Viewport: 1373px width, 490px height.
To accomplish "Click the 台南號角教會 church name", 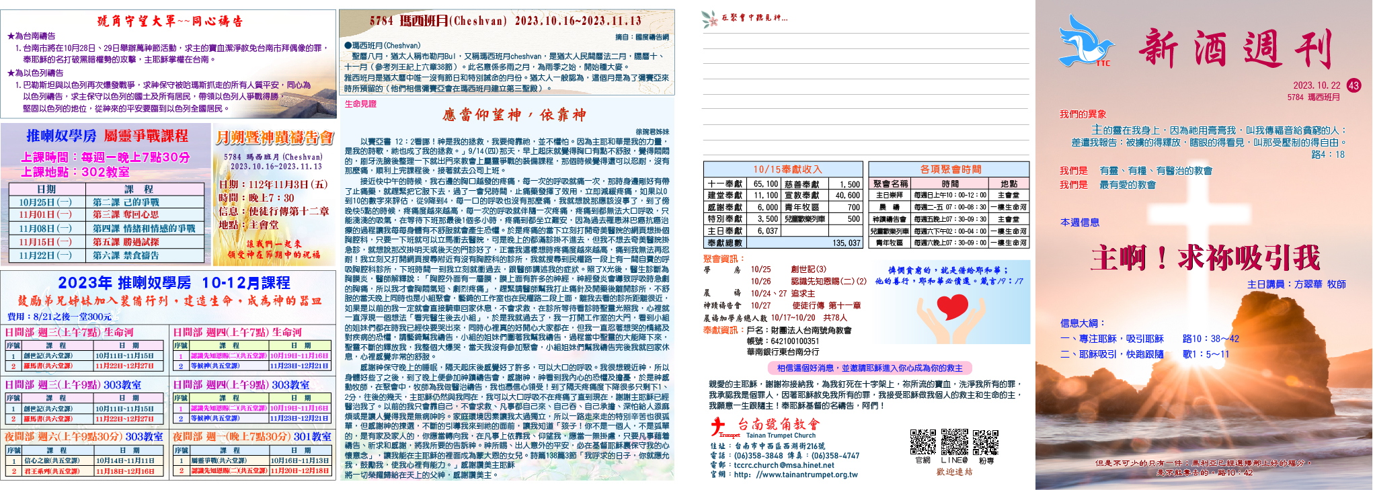I will pyautogui.click(x=779, y=424).
